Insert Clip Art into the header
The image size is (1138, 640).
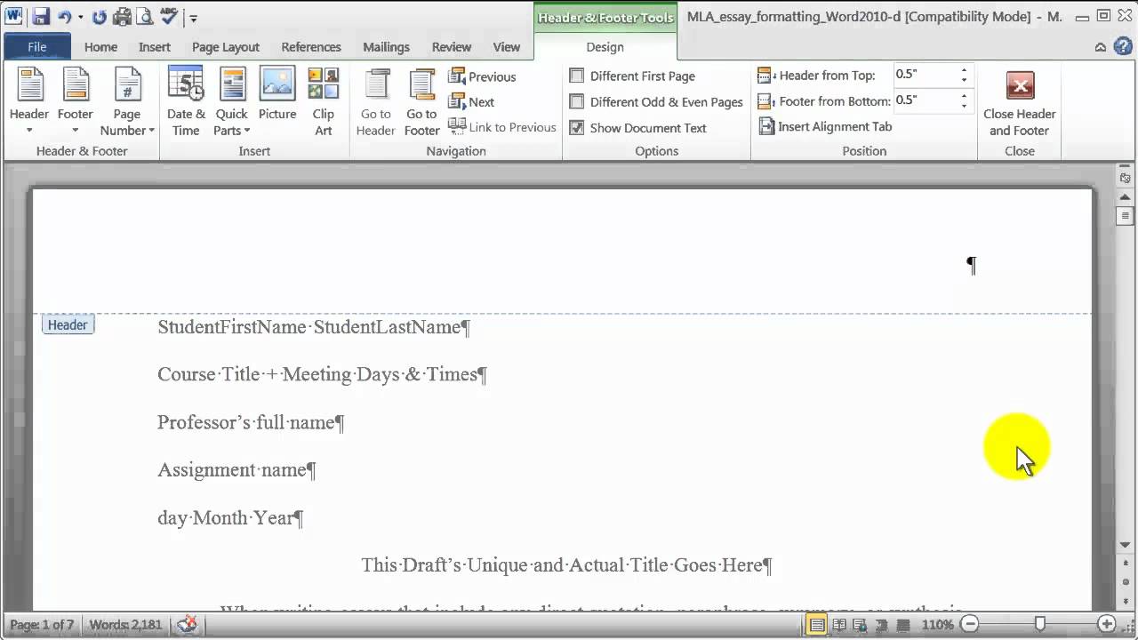point(324,102)
